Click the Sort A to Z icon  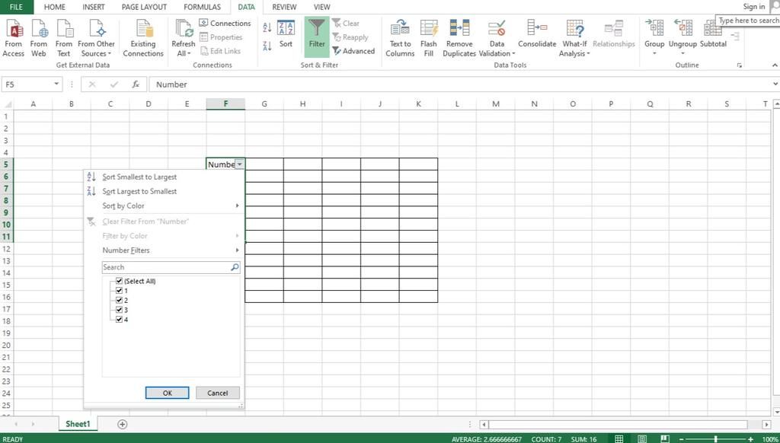tap(267, 27)
